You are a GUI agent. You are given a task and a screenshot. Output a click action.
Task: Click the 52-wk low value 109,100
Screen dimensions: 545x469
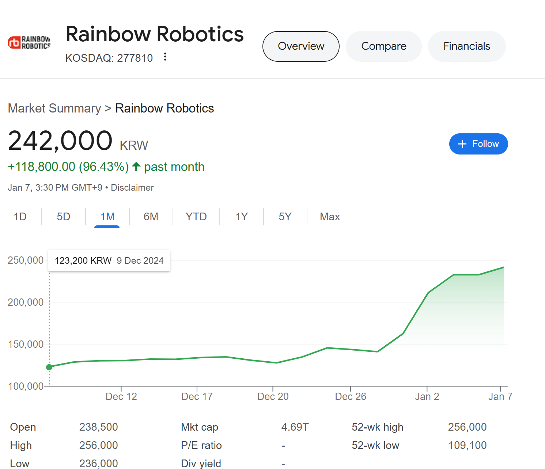tap(468, 445)
